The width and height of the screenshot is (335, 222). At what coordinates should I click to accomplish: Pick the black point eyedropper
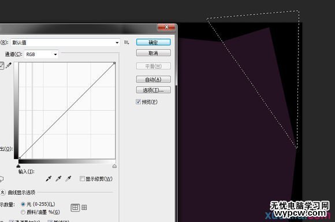pyautogui.click(x=49, y=179)
